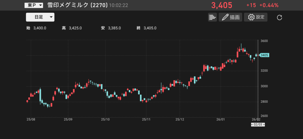The width and height of the screenshot is (303, 139).
Task: Click the arrow in the 日足 selector
Action: point(51,17)
